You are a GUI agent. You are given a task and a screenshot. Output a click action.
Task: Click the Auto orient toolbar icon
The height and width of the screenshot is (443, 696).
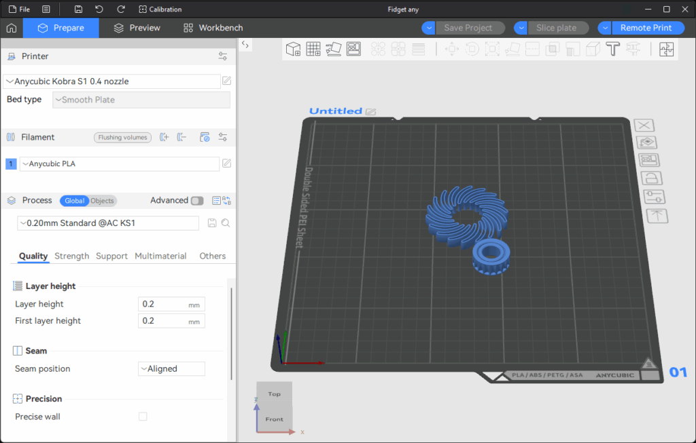click(333, 49)
